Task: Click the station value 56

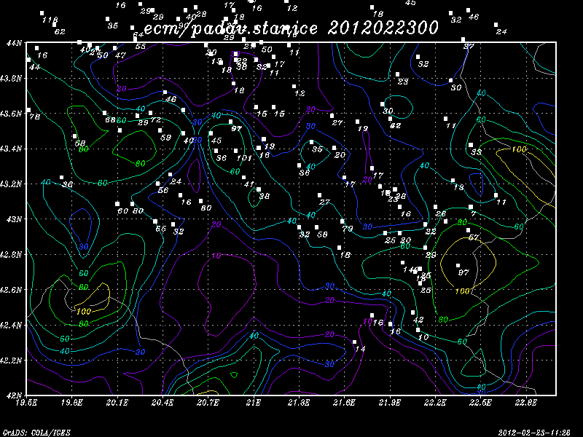Action: tap(163, 190)
